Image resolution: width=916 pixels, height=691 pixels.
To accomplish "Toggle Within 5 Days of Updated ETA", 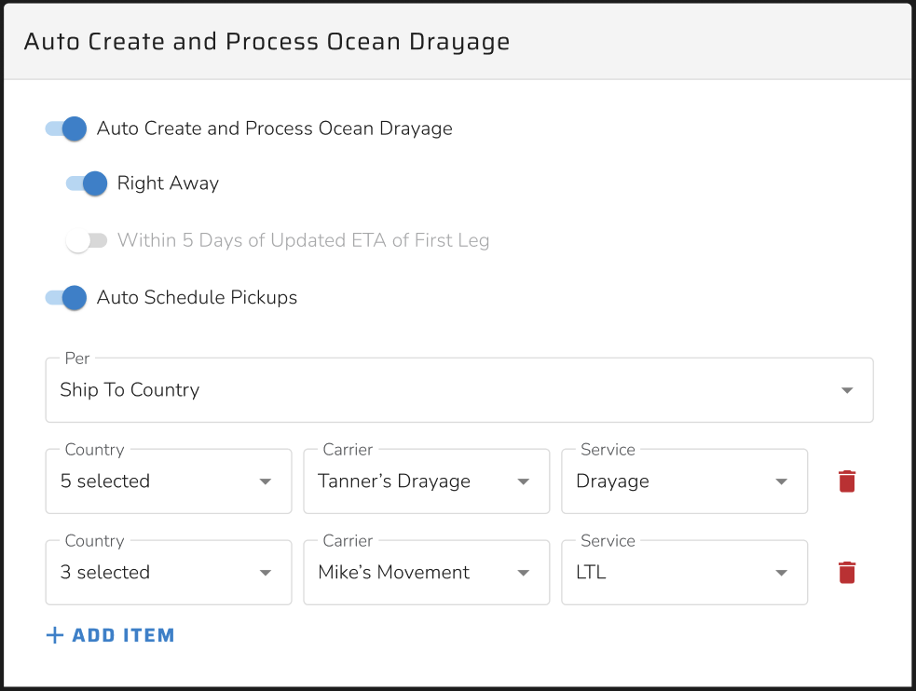I will (x=87, y=240).
